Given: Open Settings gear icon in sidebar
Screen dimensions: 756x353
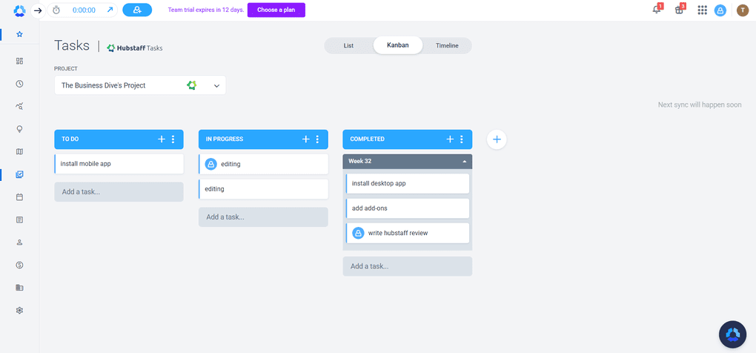Looking at the screenshot, I should coord(20,311).
